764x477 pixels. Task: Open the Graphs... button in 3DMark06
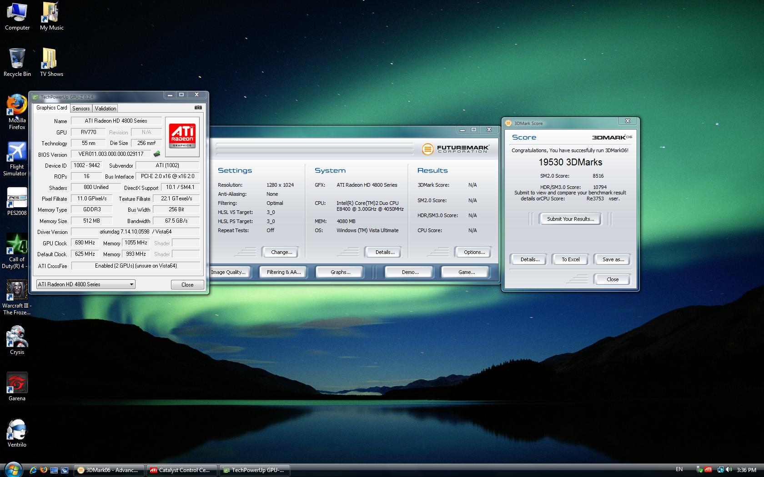(x=341, y=272)
